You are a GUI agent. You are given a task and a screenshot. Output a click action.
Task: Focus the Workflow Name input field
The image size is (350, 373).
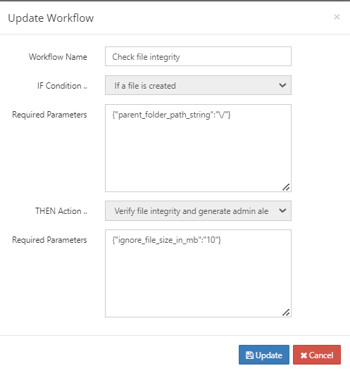pyautogui.click(x=198, y=56)
